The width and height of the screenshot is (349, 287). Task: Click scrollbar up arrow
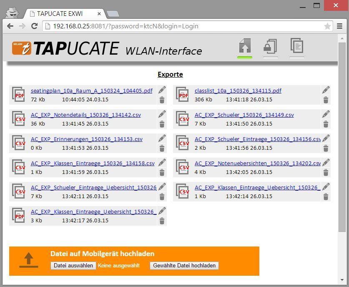(342, 38)
